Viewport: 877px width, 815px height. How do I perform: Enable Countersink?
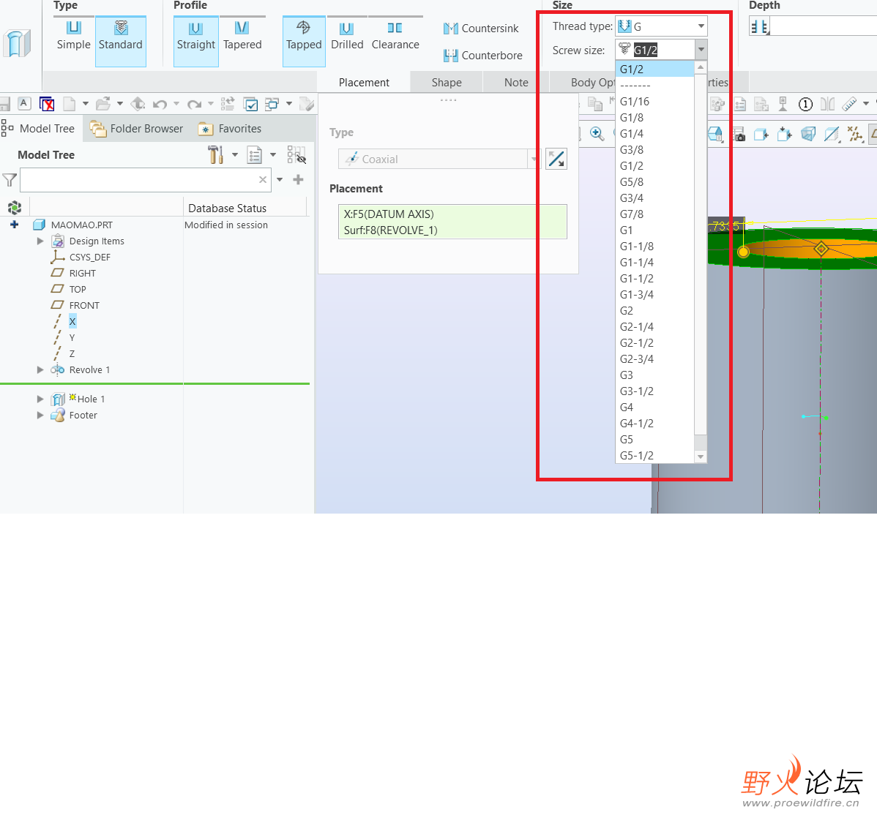click(481, 28)
